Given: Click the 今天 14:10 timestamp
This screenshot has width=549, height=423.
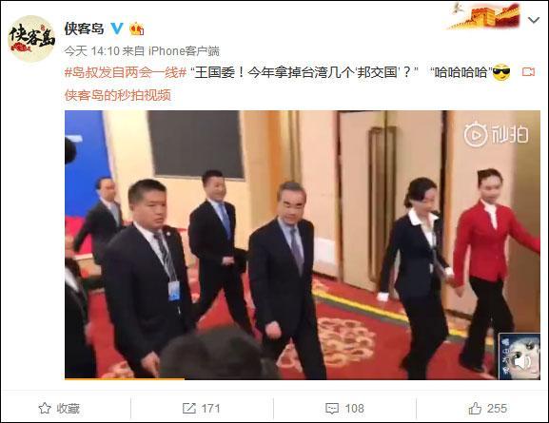Looking at the screenshot, I should tap(92, 51).
